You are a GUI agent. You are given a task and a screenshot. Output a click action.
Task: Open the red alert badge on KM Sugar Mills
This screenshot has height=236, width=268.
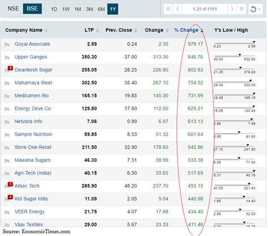10,197
